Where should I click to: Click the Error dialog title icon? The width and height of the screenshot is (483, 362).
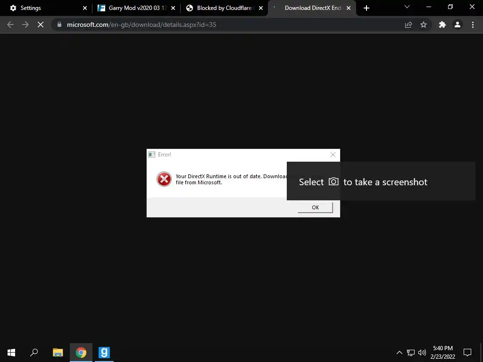coord(151,155)
